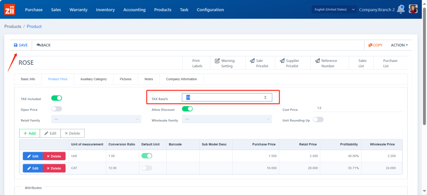
Task: Expand the Retail Family dropdown
Action: coord(96,120)
